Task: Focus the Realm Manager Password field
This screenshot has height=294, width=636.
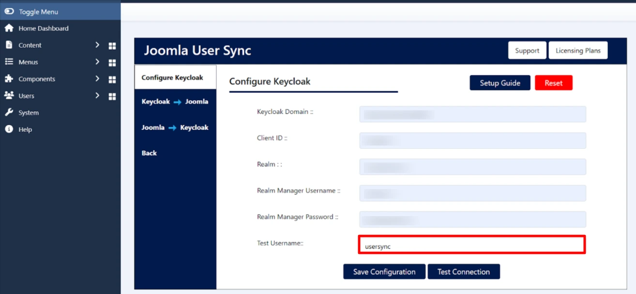Action: click(x=473, y=219)
